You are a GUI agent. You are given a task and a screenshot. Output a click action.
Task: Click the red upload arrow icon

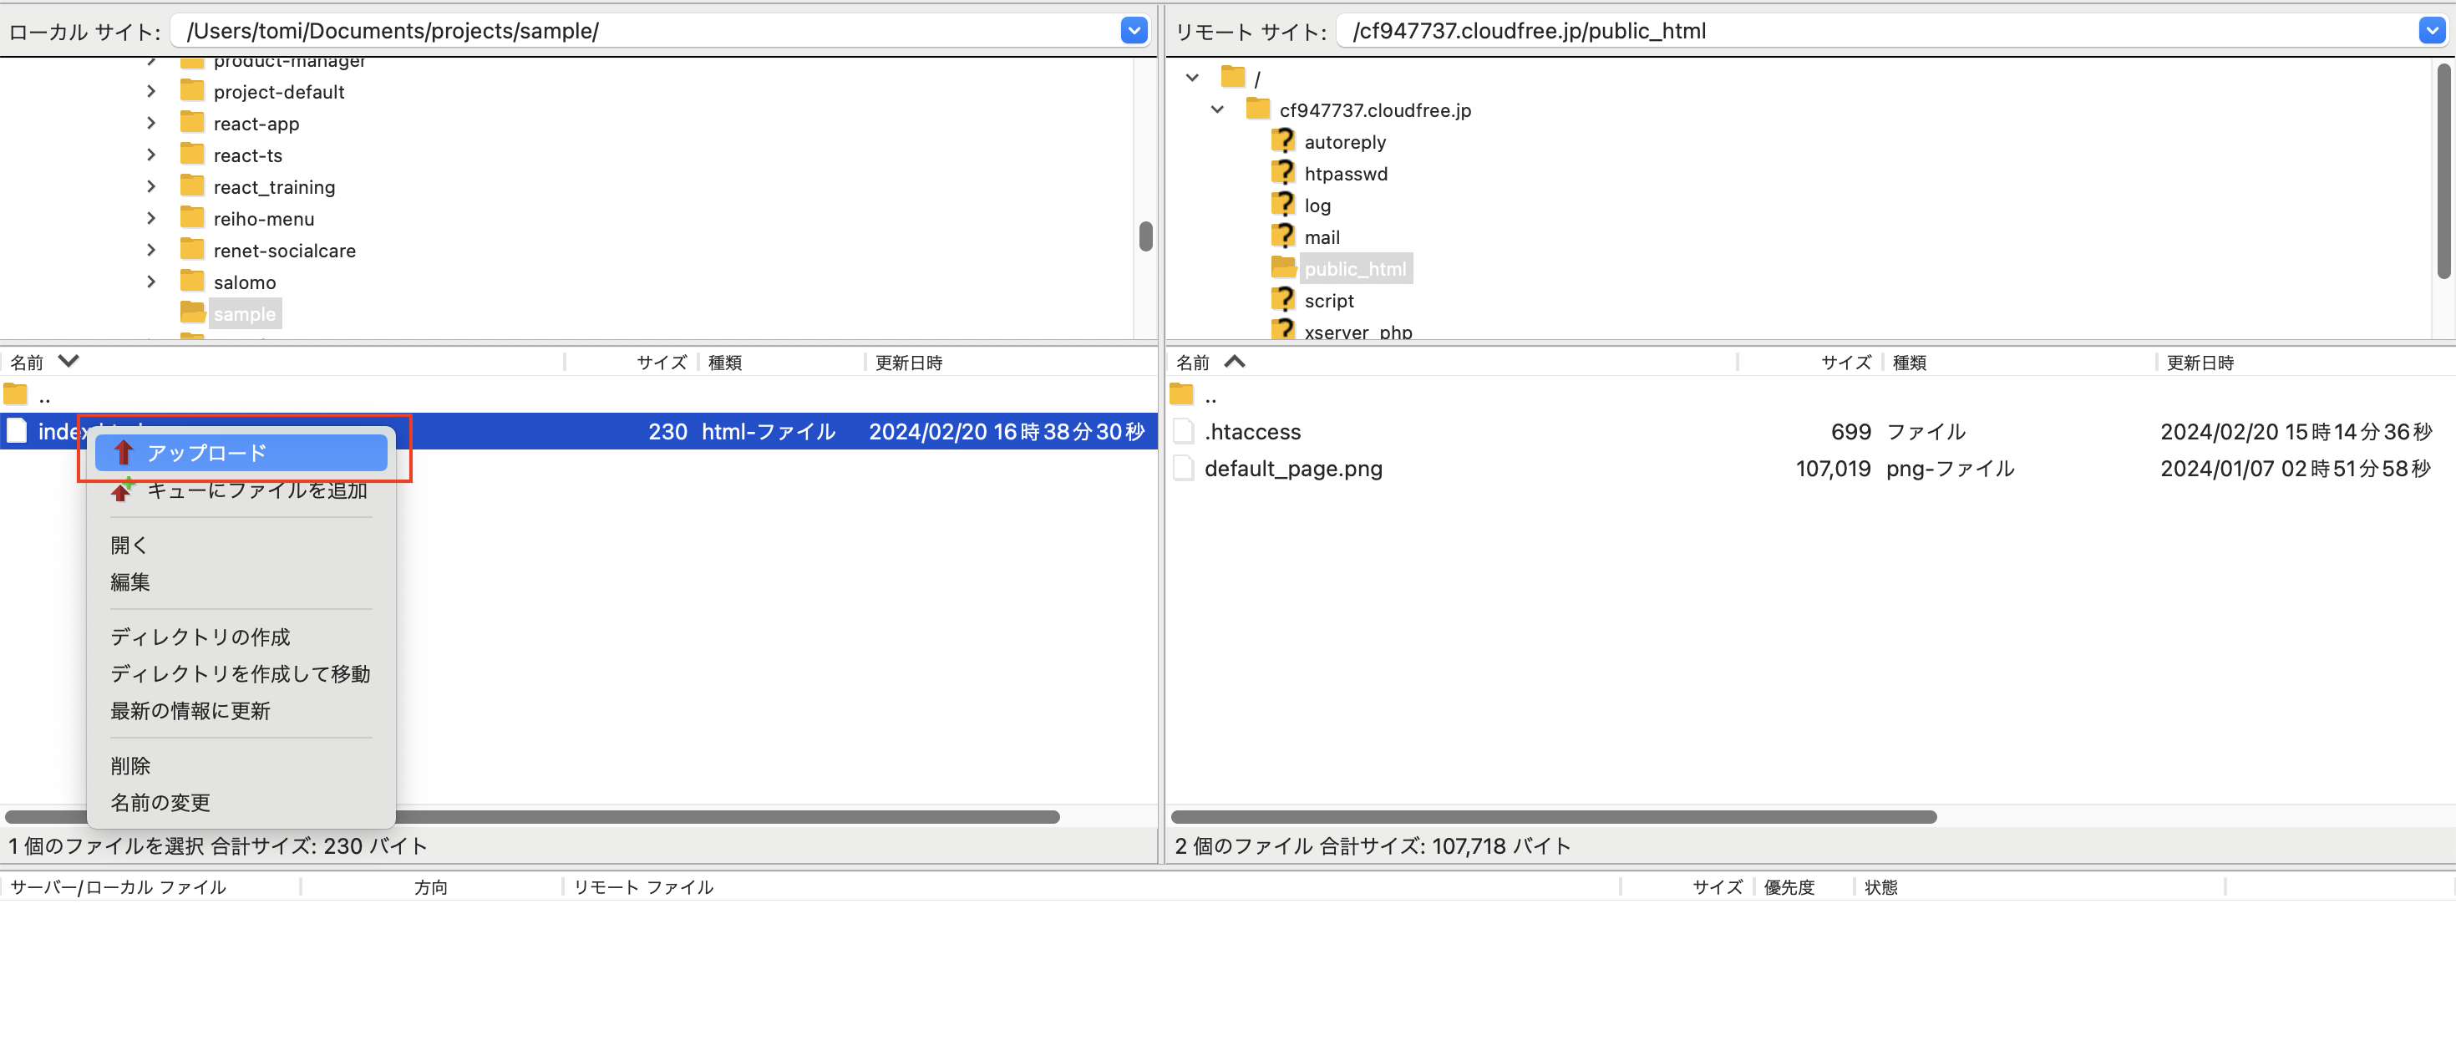click(123, 453)
